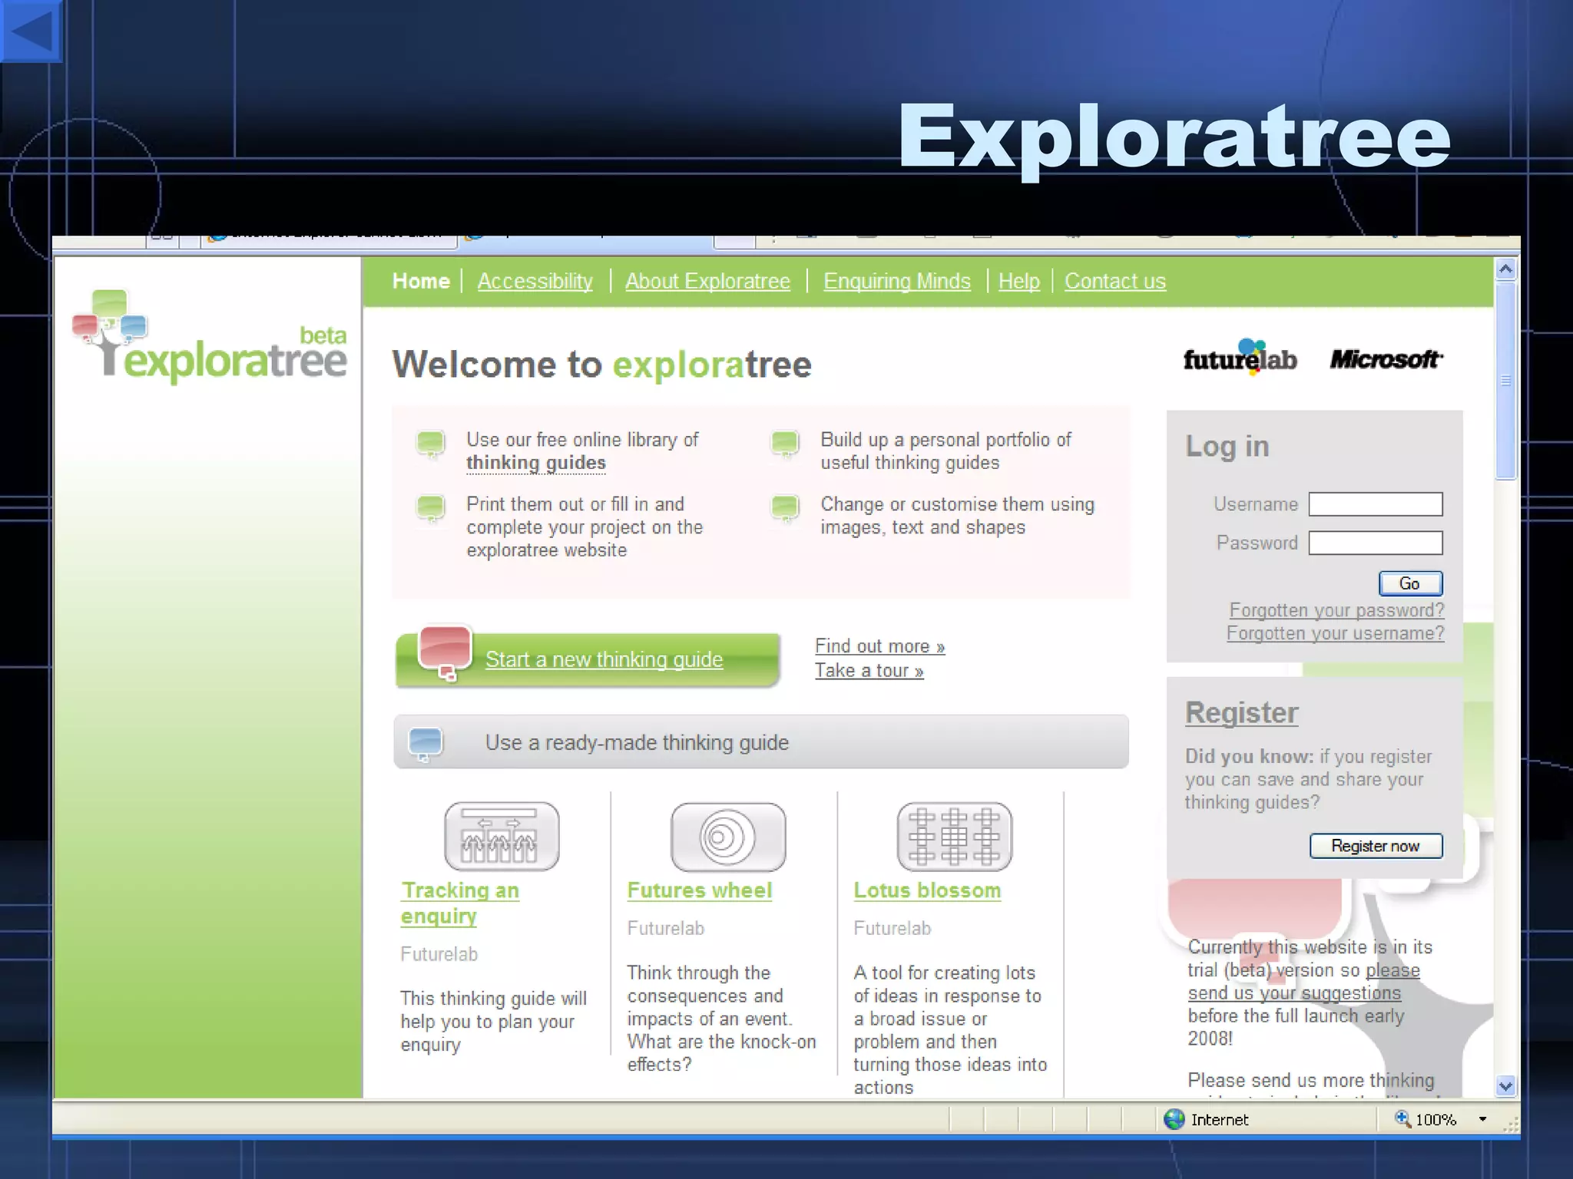This screenshot has width=1573, height=1179.
Task: Focus the Username input field
Action: click(1376, 504)
